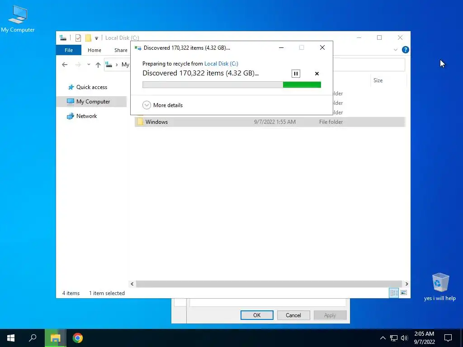Image resolution: width=463 pixels, height=347 pixels.
Task: Click Properties quick access toolbar icon
Action: [x=78, y=38]
